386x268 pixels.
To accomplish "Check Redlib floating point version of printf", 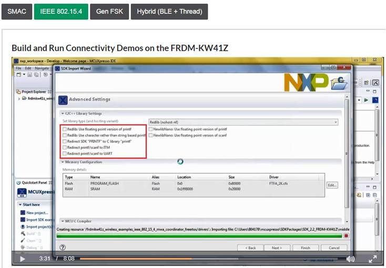I will click(65, 129).
